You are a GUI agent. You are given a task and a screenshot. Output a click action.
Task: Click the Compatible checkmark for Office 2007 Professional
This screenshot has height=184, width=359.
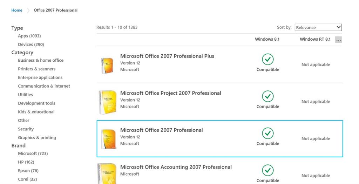[267, 133]
